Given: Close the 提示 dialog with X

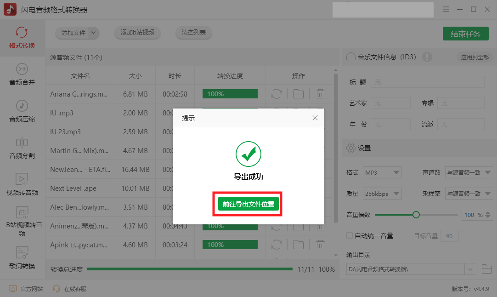Looking at the screenshot, I should point(315,118).
